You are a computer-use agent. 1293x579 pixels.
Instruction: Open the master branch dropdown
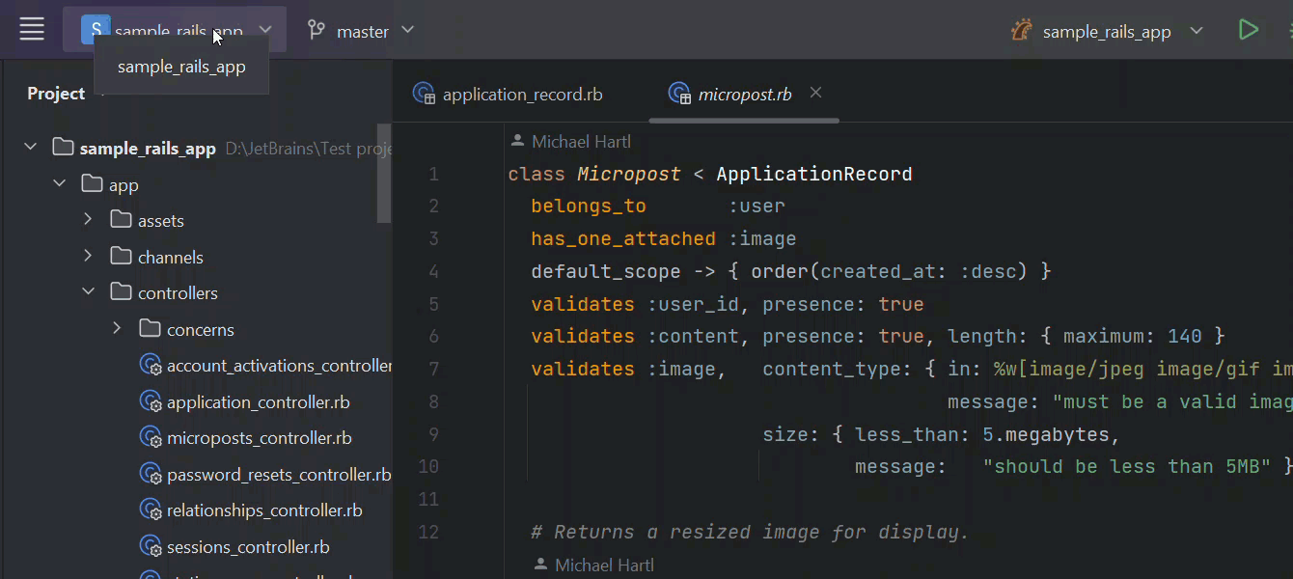362,31
